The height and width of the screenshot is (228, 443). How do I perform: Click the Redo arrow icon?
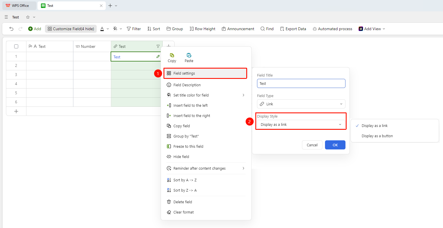(20, 29)
